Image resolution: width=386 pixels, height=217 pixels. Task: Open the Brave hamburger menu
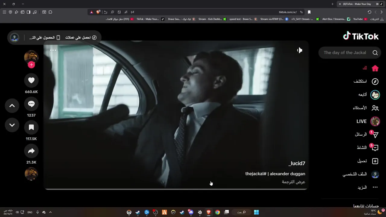[x=4, y=12]
